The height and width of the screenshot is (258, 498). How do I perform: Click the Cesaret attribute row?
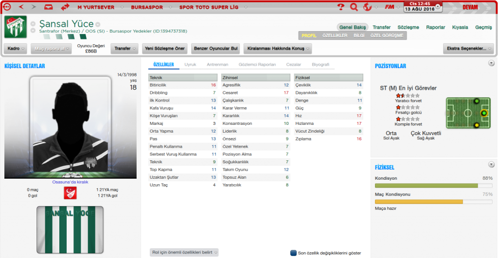255,93
